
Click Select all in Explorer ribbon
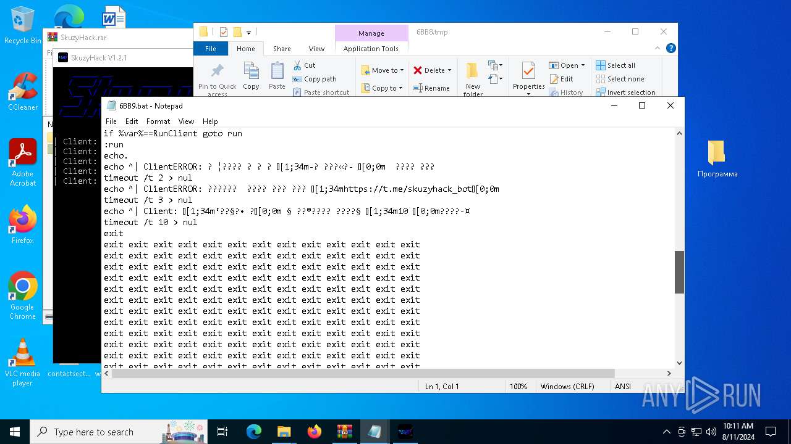click(615, 65)
